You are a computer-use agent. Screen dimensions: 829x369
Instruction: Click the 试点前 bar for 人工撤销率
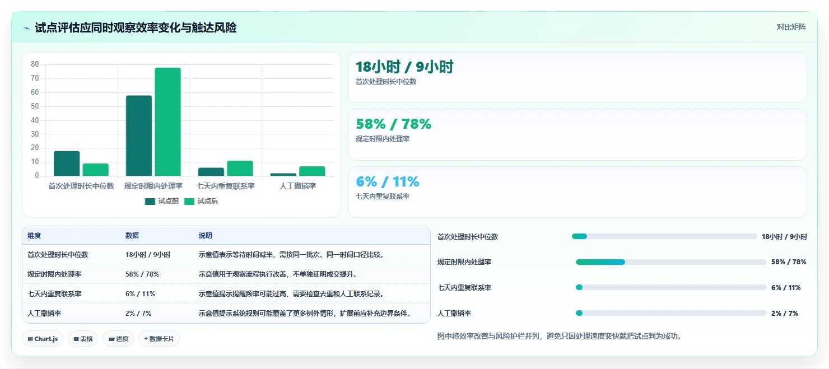[x=283, y=175]
